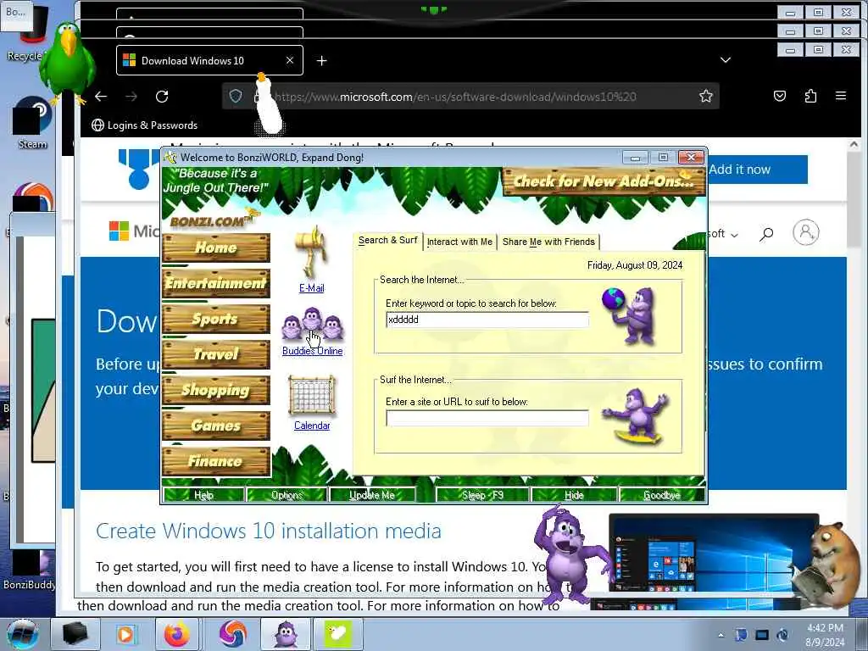Expand the Firefox list all tabs chevron

(x=726, y=60)
